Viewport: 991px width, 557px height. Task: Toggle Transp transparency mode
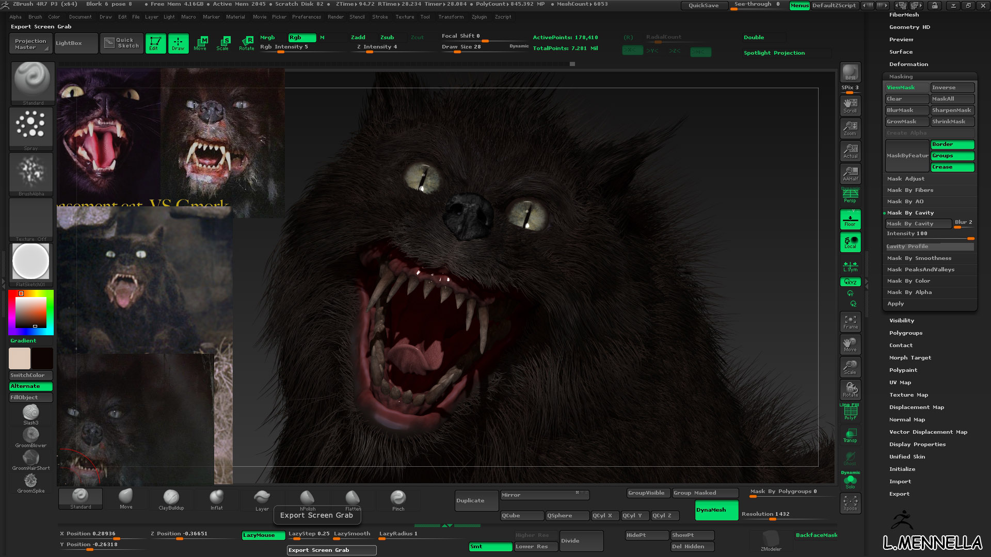[x=850, y=435]
